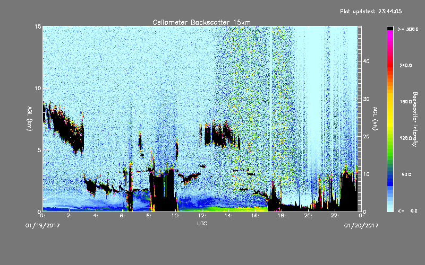Click the 4: hour tick label
This screenshot has width=425, height=265.
coord(96,216)
